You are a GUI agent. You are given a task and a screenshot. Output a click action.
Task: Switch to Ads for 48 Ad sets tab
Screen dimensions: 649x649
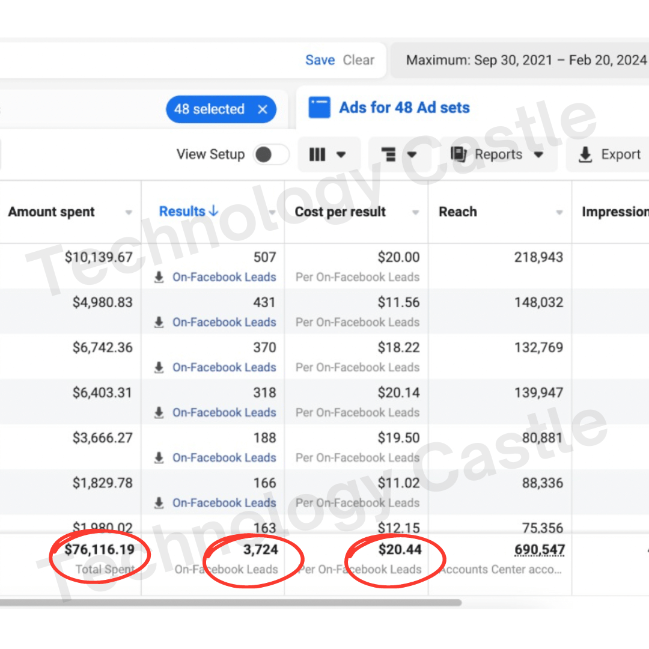click(404, 108)
